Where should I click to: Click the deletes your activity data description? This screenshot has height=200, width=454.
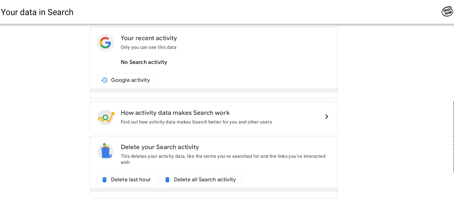223,159
